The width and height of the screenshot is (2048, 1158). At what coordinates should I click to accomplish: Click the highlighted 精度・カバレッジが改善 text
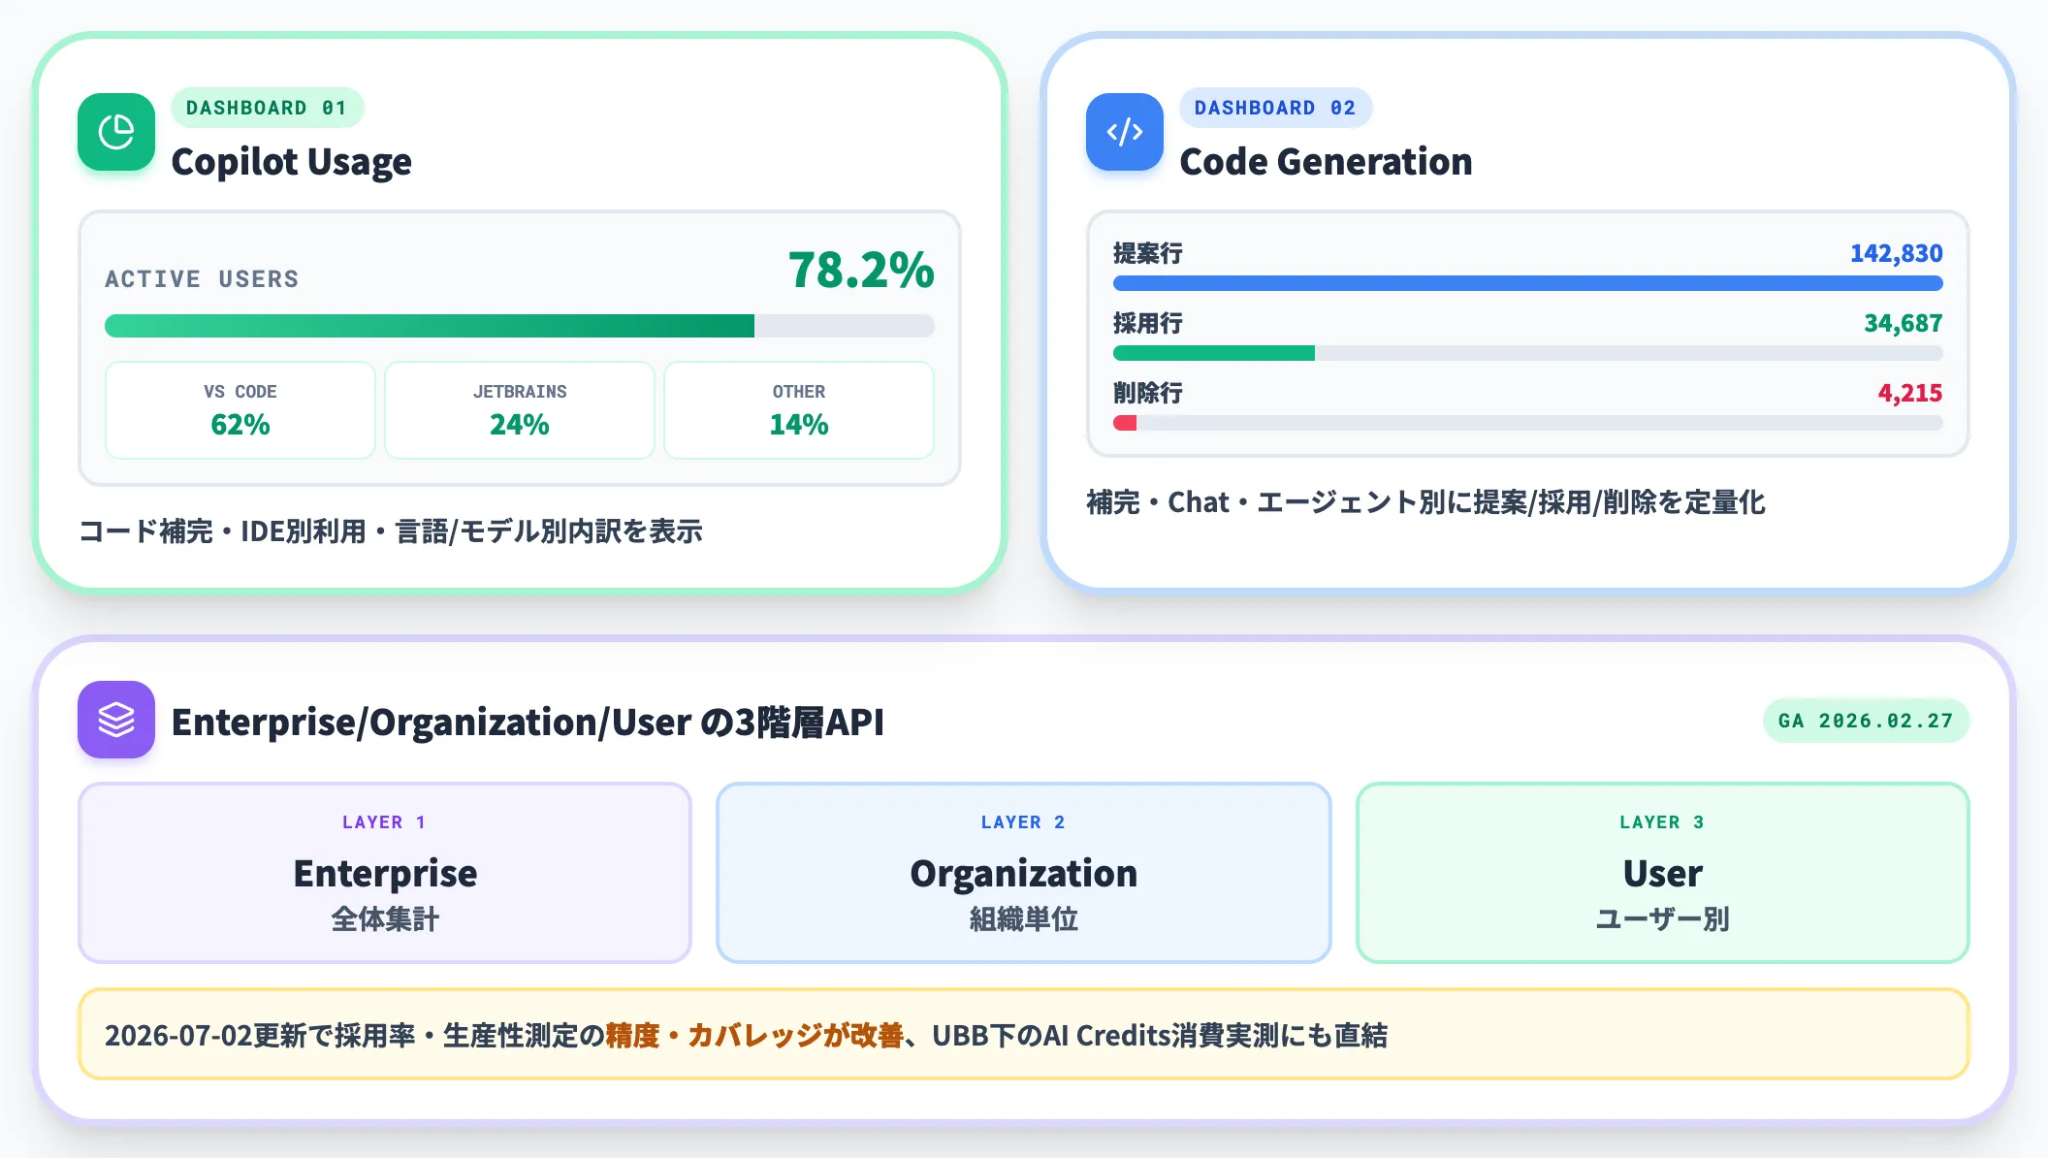click(x=754, y=1036)
